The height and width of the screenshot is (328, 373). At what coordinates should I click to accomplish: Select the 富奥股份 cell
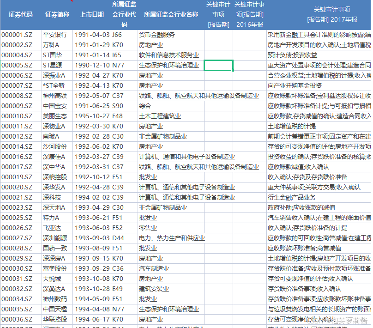pos(57,268)
